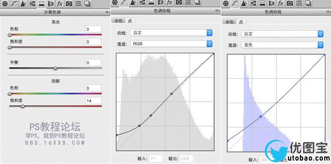Click 阴影 饱和度 slider handle set to 14

click(x=23, y=106)
